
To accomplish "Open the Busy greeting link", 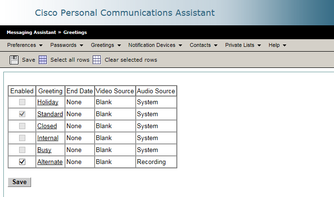I will (44, 150).
